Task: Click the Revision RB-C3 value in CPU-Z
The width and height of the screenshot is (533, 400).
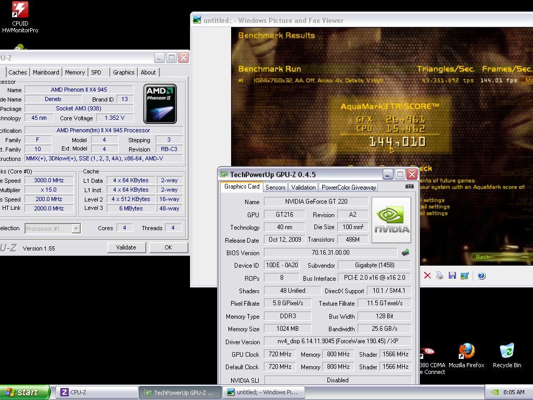Action: (169, 149)
